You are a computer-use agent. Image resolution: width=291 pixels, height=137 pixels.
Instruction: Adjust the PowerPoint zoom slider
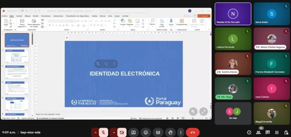[x=193, y=118]
